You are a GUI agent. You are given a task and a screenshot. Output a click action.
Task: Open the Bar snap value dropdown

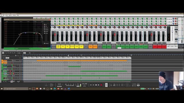pyautogui.click(x=31, y=53)
